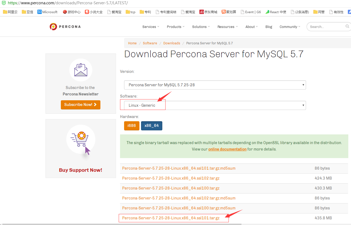
Task: Expand the Solutions menu
Action: click(201, 27)
